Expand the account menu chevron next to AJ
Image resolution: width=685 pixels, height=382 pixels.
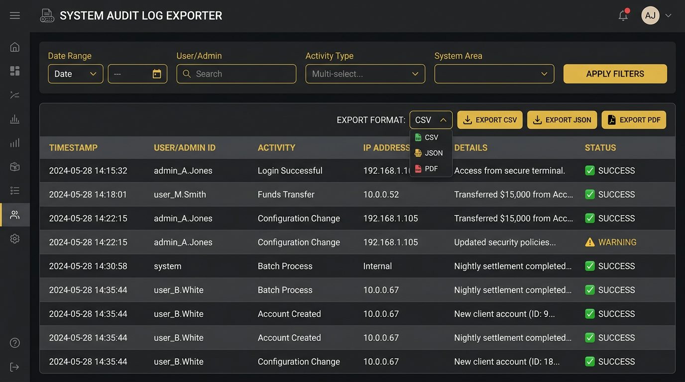tap(669, 15)
